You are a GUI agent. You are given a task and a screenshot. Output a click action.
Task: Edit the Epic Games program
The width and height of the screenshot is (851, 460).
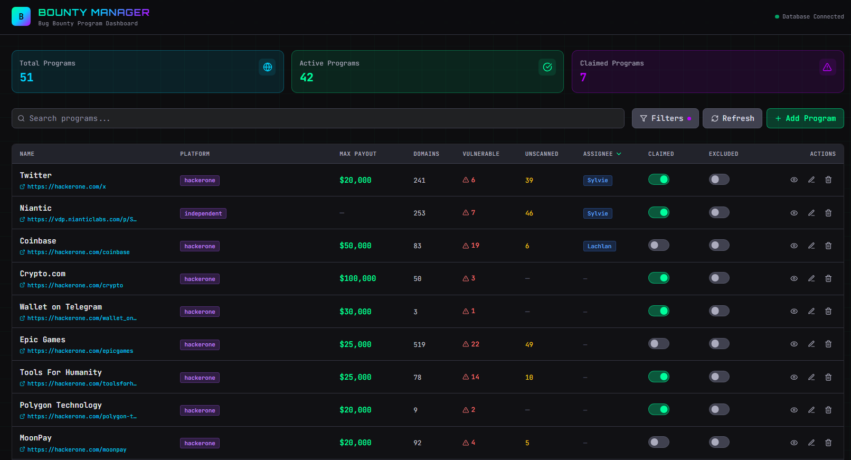pos(811,344)
